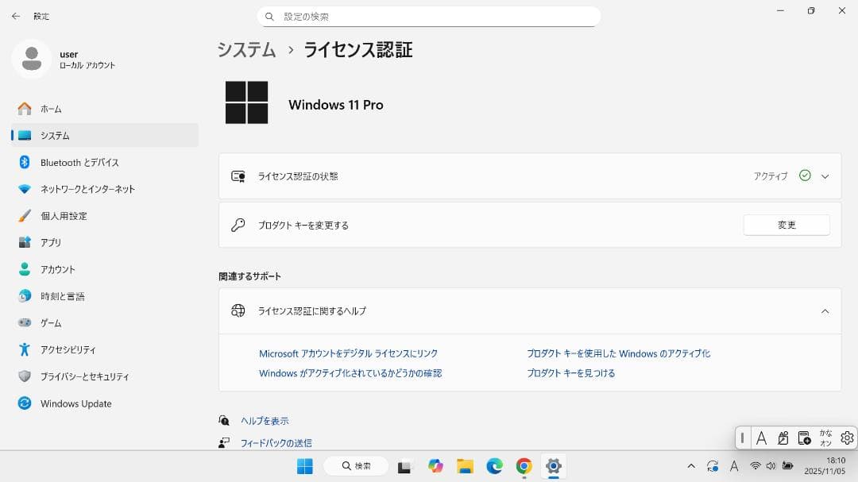The height and width of the screenshot is (482, 858).
Task: Expand the ライセンス認証の状態 row
Action: pos(825,175)
